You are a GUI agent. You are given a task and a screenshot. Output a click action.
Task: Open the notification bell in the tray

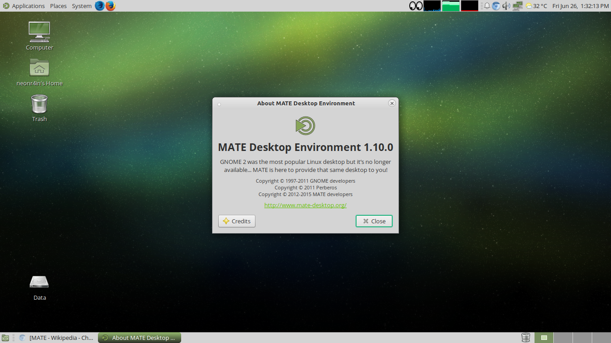487,6
